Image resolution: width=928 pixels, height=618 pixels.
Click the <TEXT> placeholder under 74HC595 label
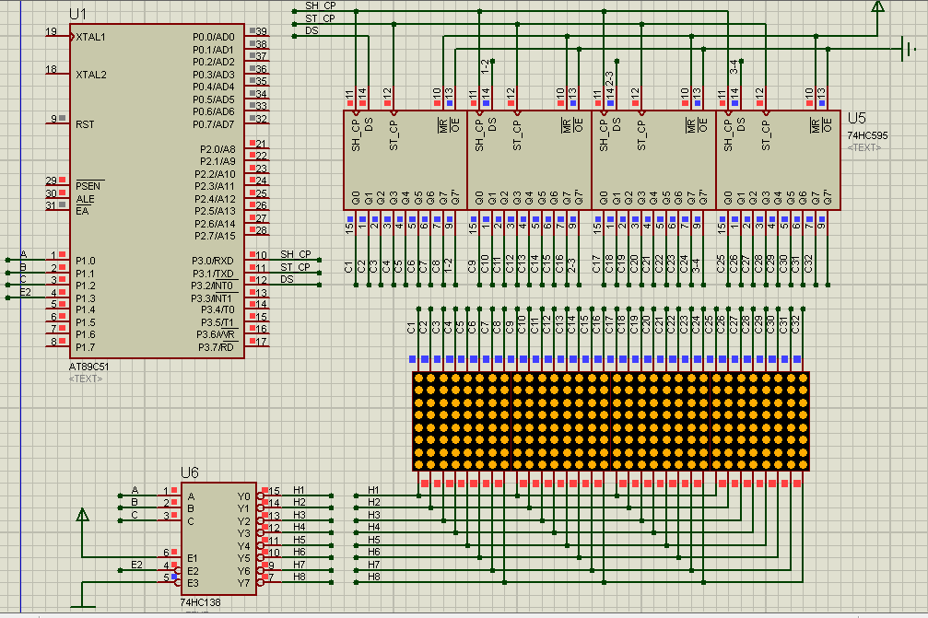click(x=864, y=147)
